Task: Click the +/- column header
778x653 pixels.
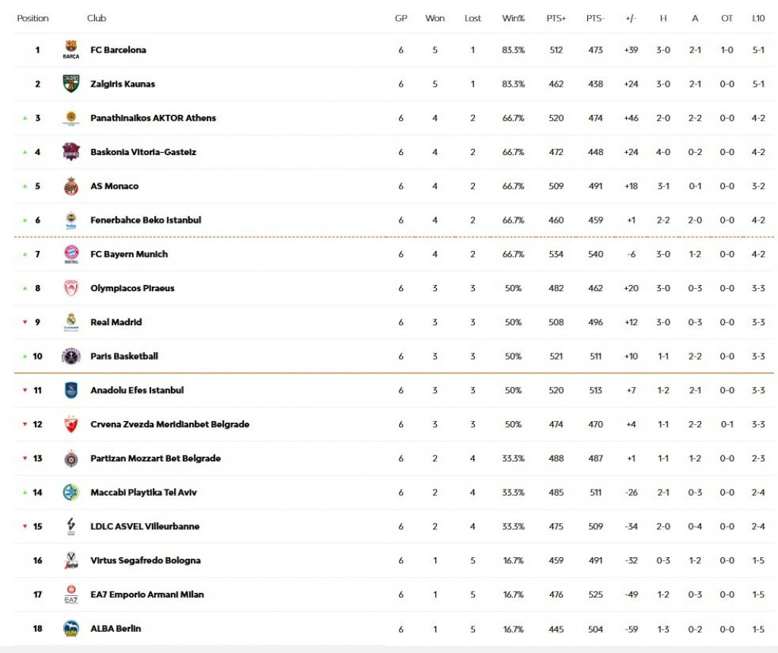Action: tap(631, 18)
